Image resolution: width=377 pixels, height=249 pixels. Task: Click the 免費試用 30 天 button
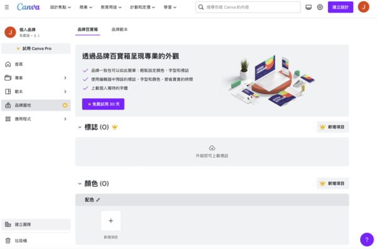(x=103, y=104)
